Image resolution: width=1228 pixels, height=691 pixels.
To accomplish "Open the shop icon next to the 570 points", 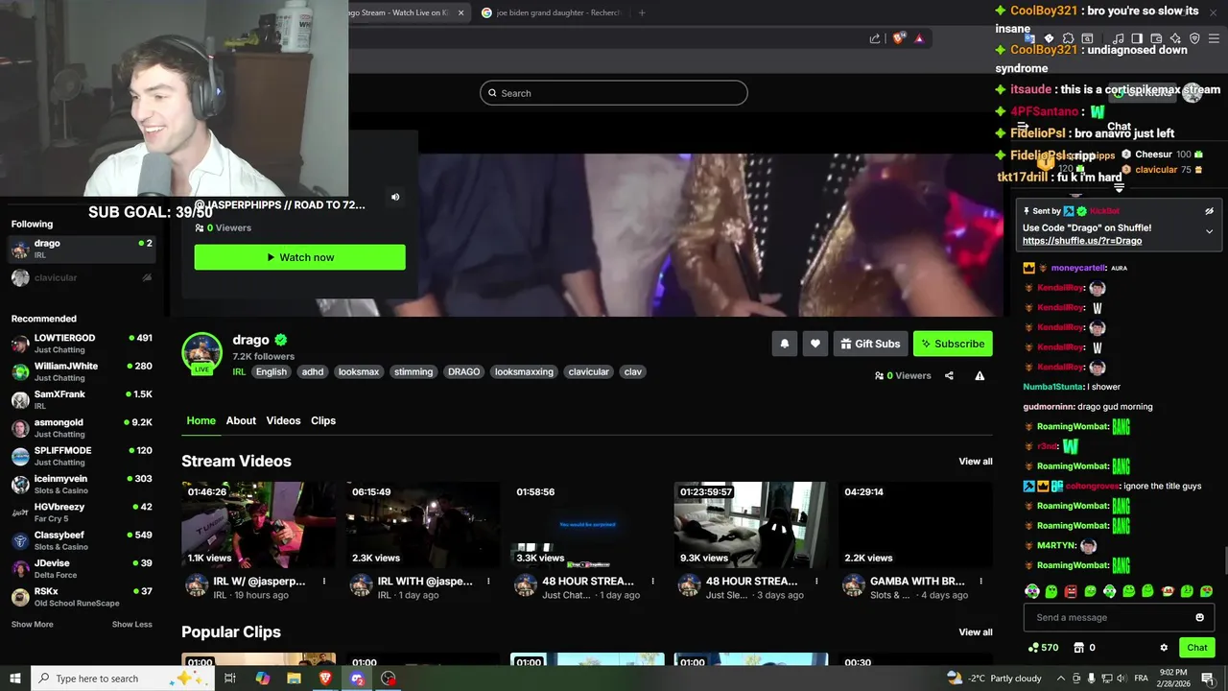I will pyautogui.click(x=1078, y=647).
